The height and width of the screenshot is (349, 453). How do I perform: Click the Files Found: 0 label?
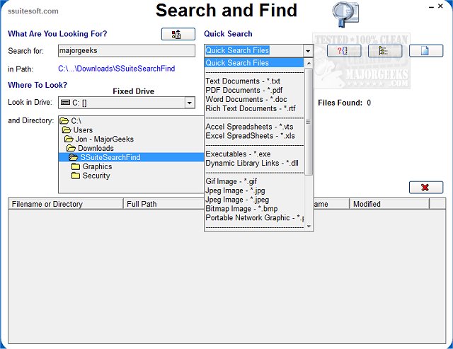(345, 103)
